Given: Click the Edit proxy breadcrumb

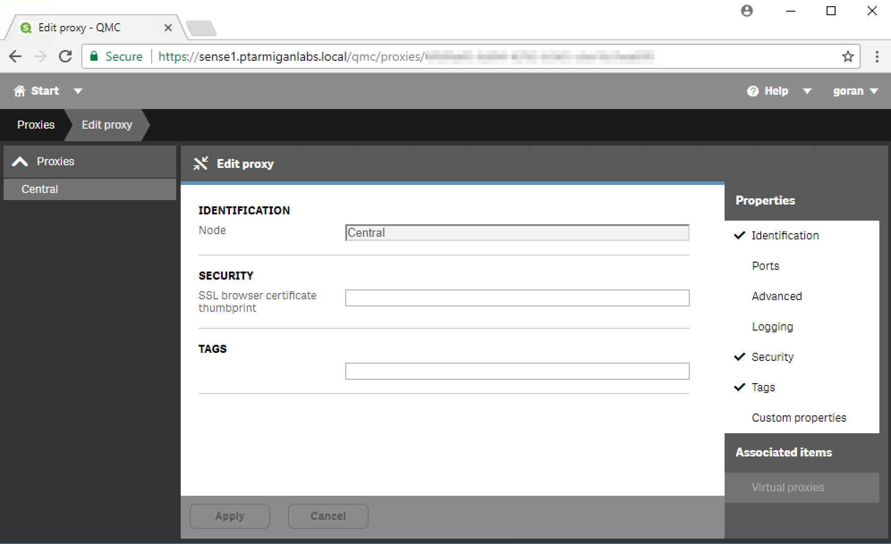Looking at the screenshot, I should [107, 125].
